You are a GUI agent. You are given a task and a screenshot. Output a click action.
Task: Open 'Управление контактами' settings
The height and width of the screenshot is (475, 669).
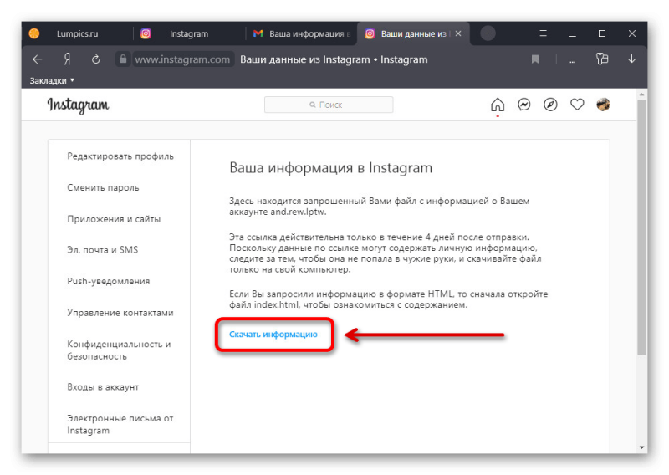(x=120, y=313)
